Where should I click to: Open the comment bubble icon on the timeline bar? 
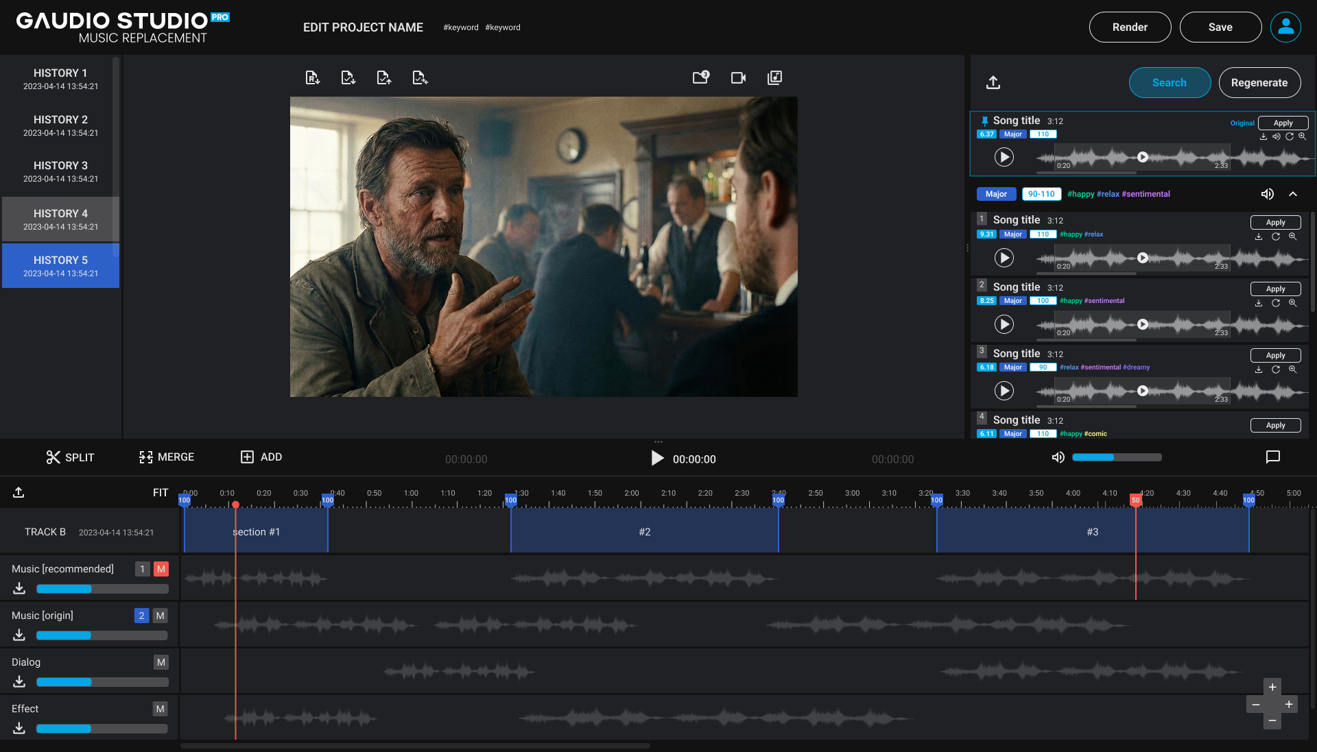pos(1272,457)
